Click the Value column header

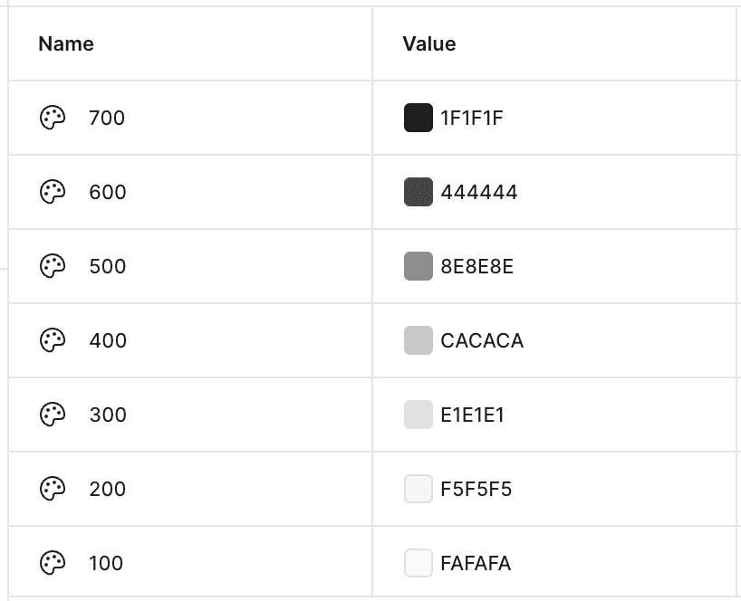[x=429, y=43]
